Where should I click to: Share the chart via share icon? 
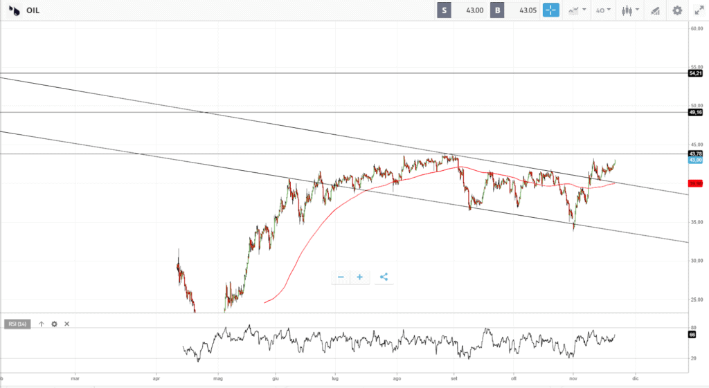tap(384, 277)
